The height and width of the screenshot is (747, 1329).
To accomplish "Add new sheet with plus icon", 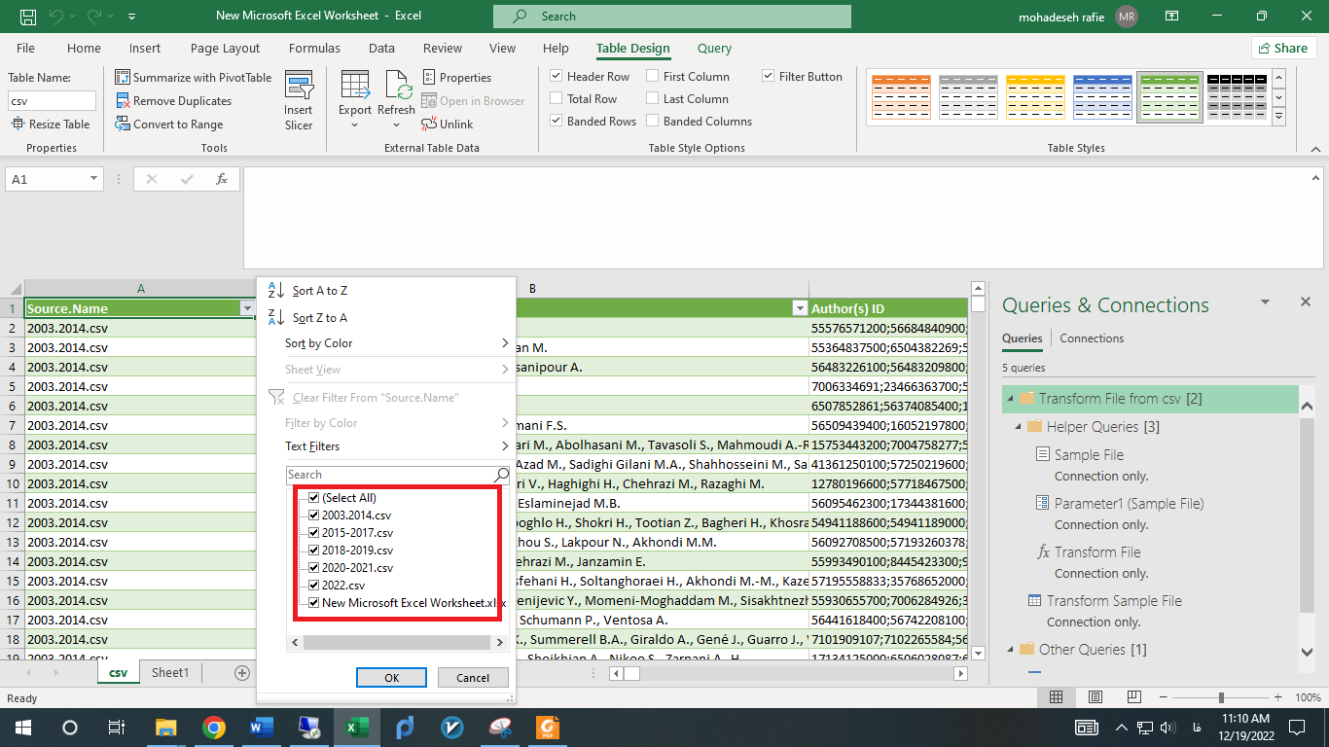I will coord(242,672).
